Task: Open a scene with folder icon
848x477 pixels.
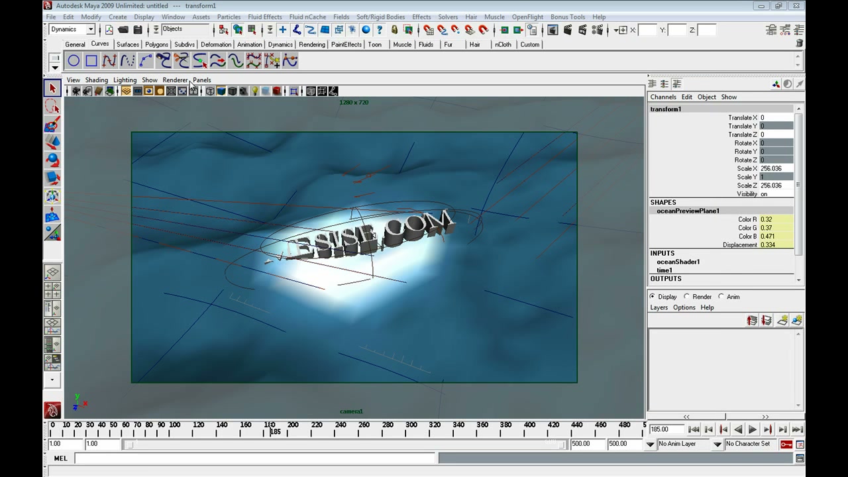Action: [123, 30]
